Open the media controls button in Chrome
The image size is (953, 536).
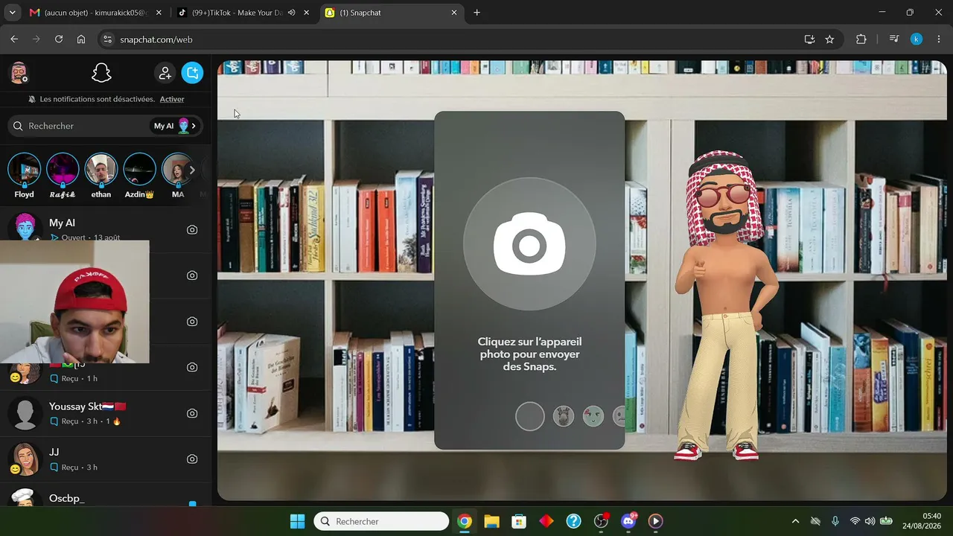(894, 39)
